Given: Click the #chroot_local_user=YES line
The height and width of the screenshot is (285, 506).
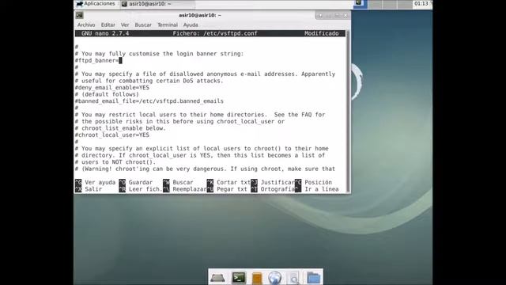Looking at the screenshot, I should click(x=112, y=135).
